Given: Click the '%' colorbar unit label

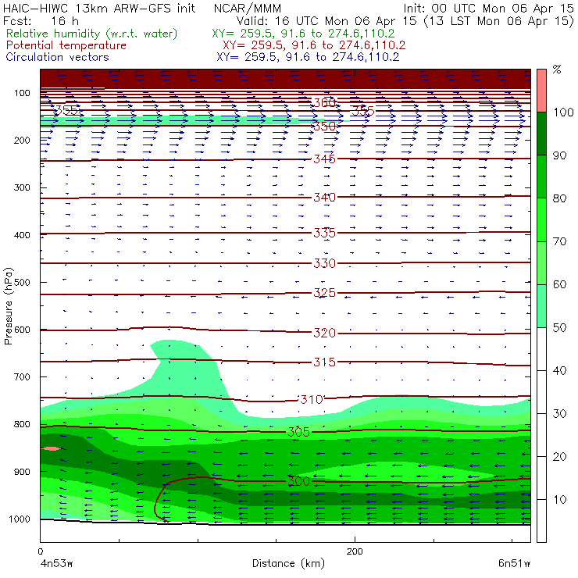Looking at the screenshot, I should coord(557,70).
